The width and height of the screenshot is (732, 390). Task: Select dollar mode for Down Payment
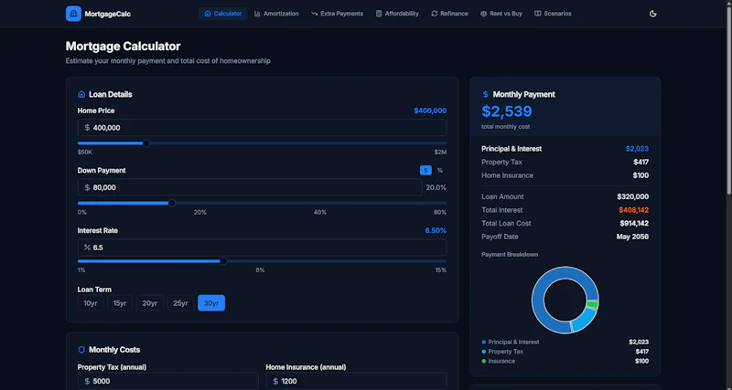[x=425, y=171]
